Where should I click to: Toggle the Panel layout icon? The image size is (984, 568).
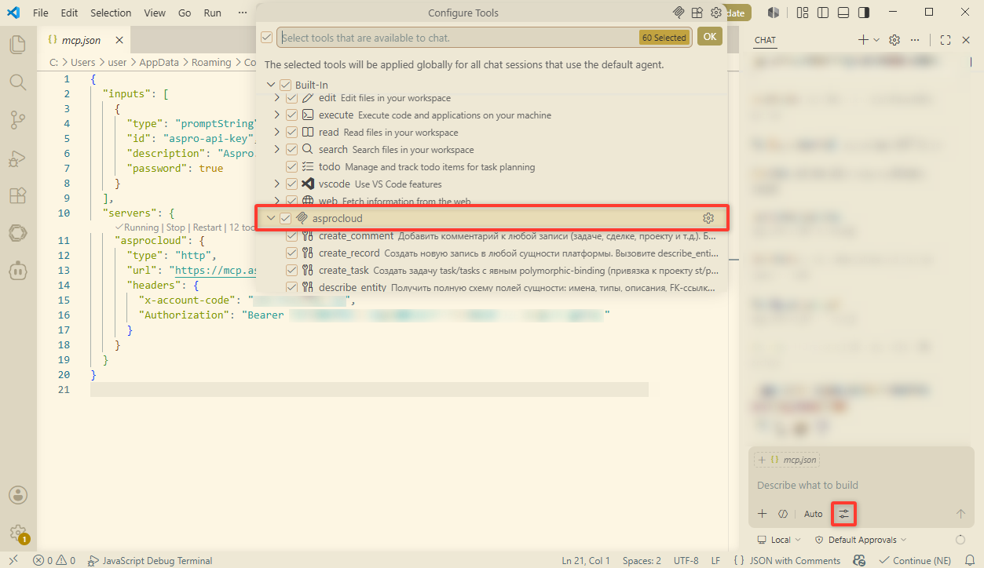click(843, 13)
